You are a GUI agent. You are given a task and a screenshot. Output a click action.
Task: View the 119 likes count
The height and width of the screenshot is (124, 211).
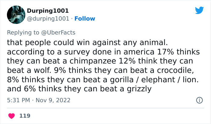coord(25,116)
